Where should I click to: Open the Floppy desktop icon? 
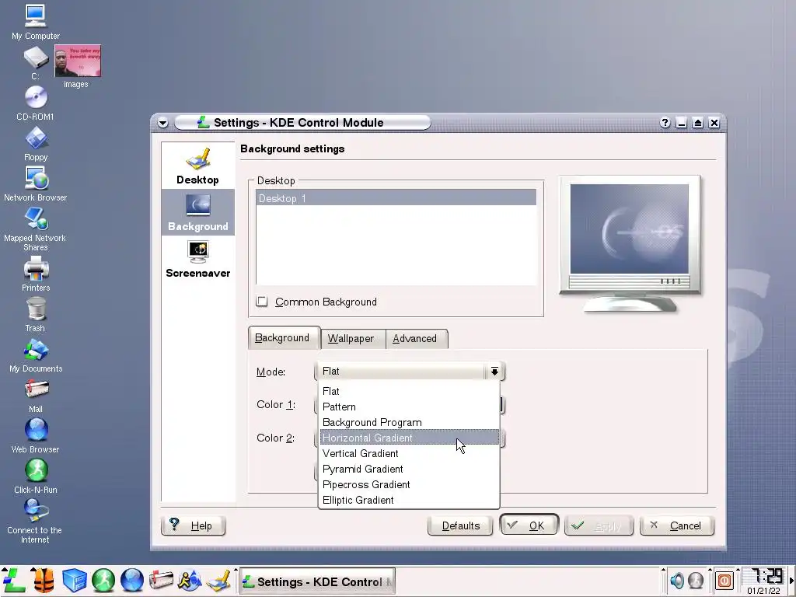click(x=36, y=144)
